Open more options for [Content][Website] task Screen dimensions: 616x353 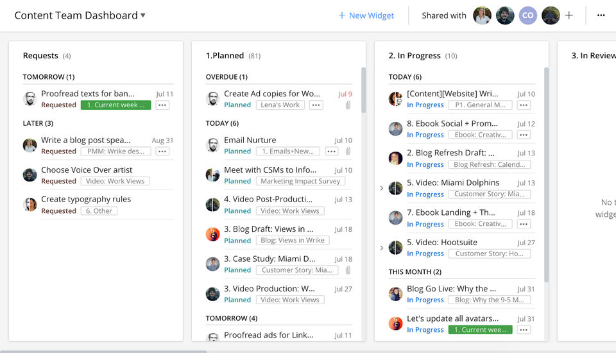(x=524, y=105)
